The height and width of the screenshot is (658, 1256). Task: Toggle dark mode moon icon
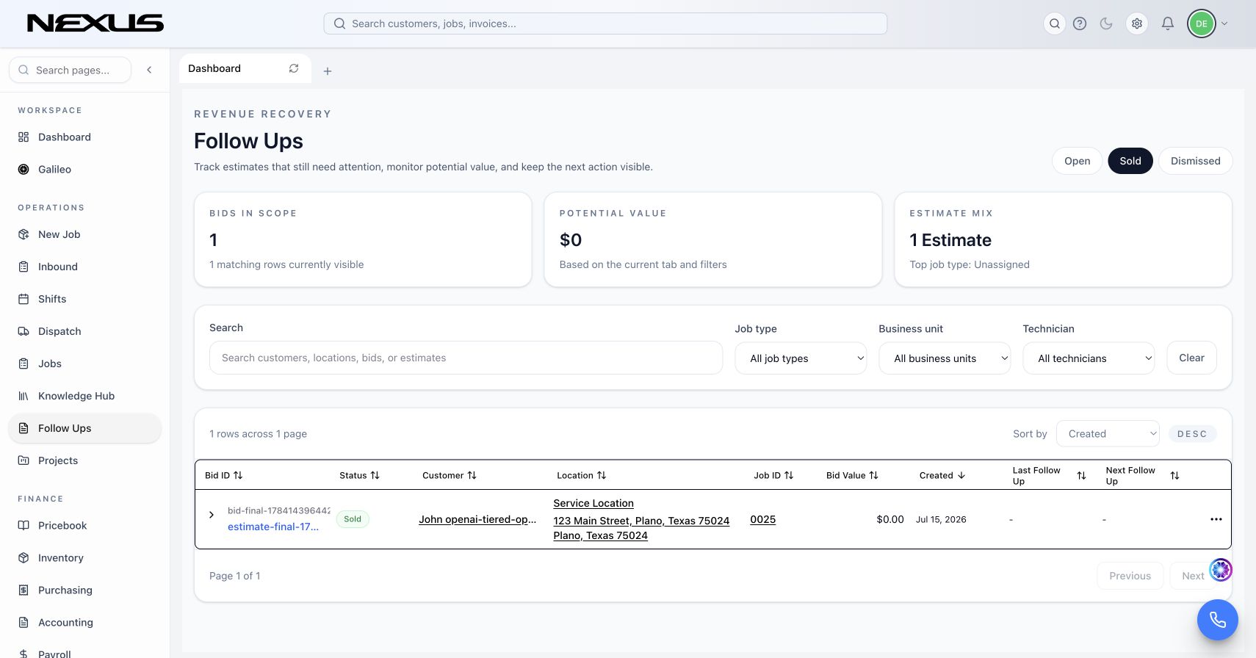[1106, 23]
